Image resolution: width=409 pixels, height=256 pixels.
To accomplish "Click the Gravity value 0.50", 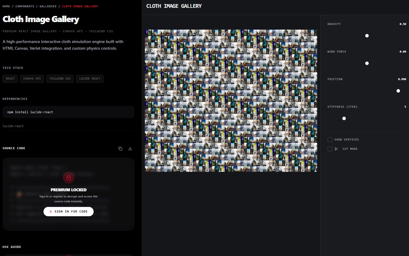I will 403,24.
